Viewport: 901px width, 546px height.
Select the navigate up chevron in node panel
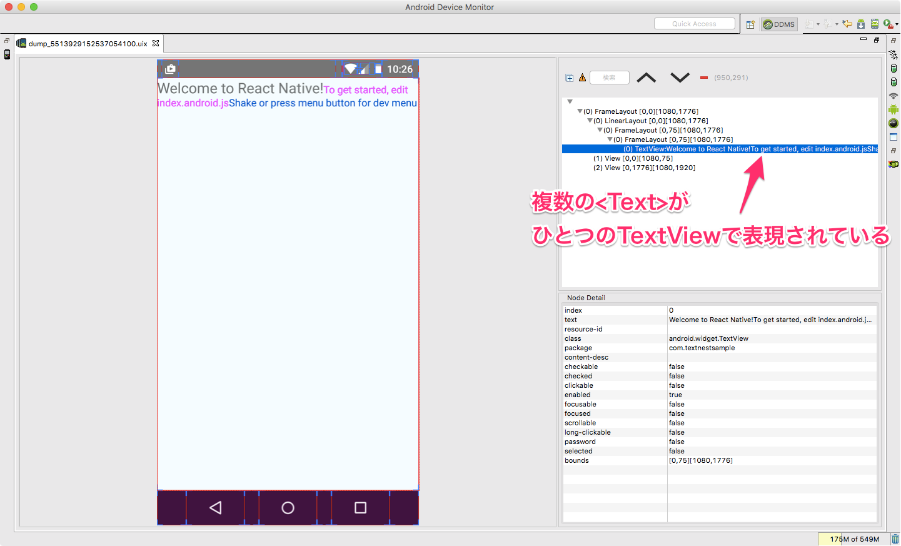[646, 78]
